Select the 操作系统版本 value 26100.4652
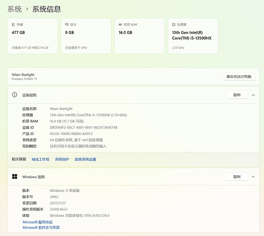264x236 pixels. [x=59, y=209]
